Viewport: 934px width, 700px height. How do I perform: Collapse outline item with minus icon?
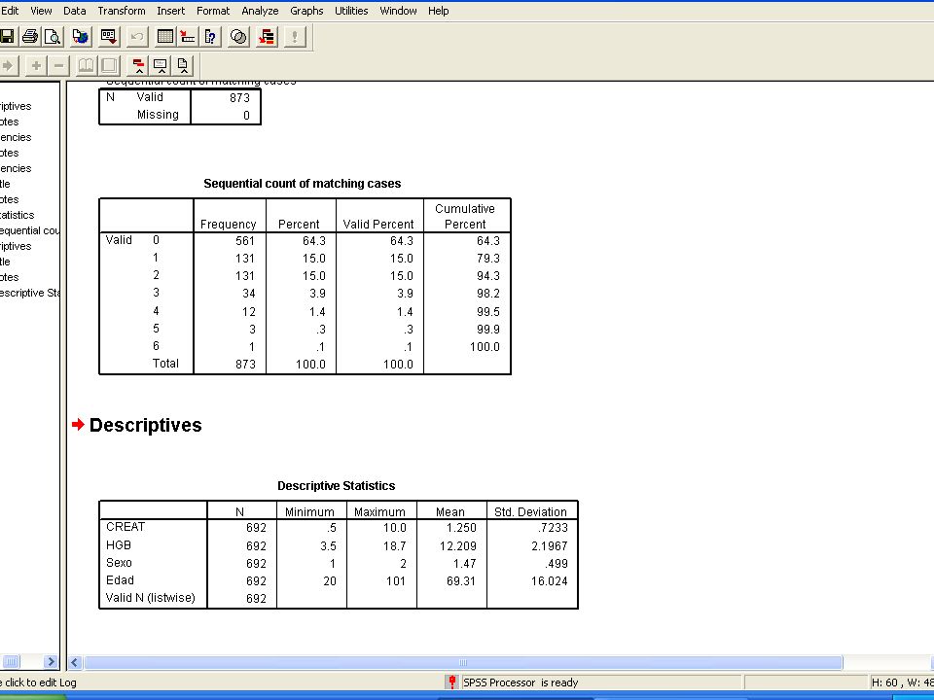click(x=58, y=65)
